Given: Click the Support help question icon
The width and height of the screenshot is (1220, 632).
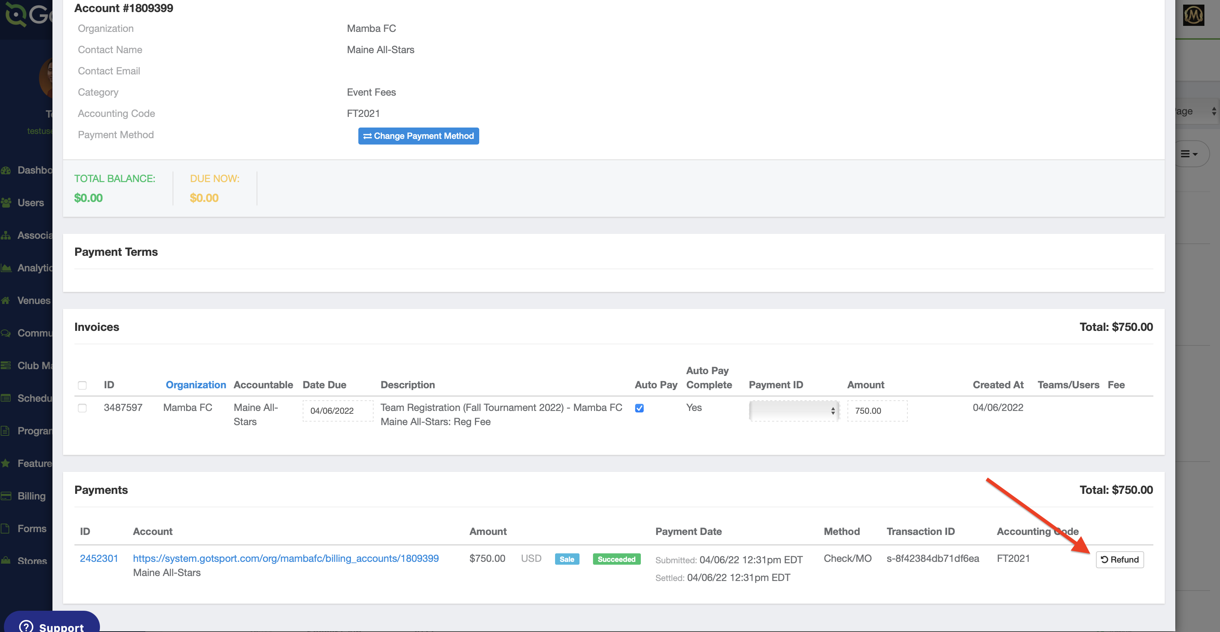Looking at the screenshot, I should pyautogui.click(x=27, y=627).
